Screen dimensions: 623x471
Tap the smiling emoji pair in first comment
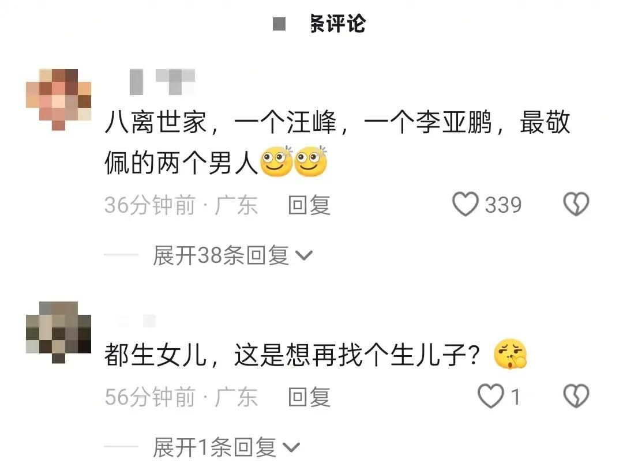(x=294, y=161)
